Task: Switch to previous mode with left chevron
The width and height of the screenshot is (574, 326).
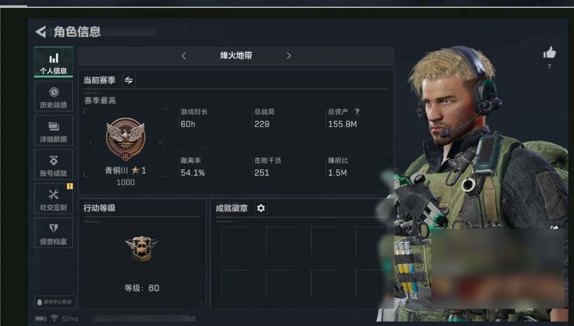Action: [x=184, y=56]
